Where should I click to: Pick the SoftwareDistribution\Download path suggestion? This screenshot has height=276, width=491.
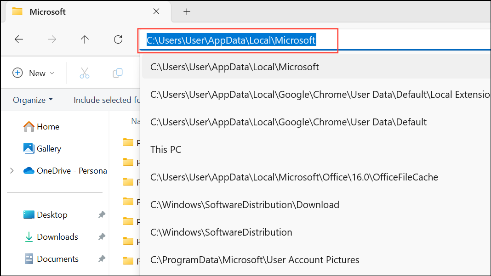point(245,205)
